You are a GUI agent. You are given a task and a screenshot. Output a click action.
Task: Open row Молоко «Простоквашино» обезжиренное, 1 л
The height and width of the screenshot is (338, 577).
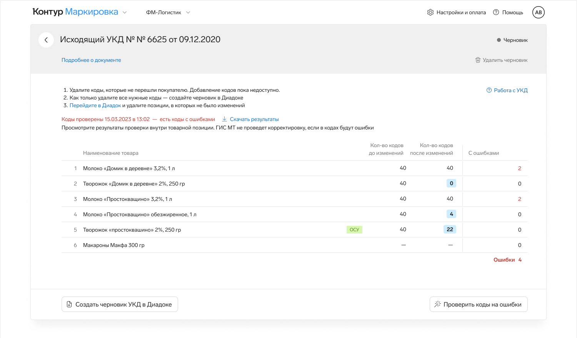point(295,214)
